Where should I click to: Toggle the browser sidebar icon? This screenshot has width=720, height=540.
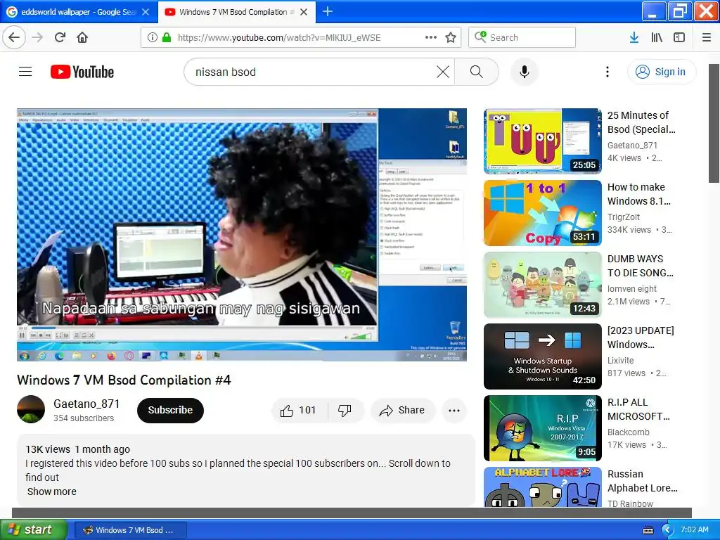[679, 37]
